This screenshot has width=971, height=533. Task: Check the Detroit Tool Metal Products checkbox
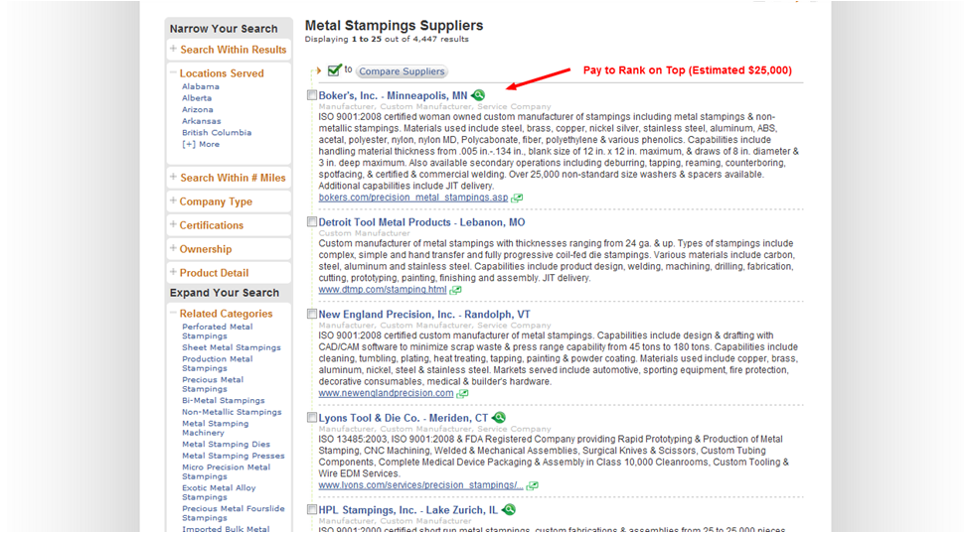pos(312,222)
